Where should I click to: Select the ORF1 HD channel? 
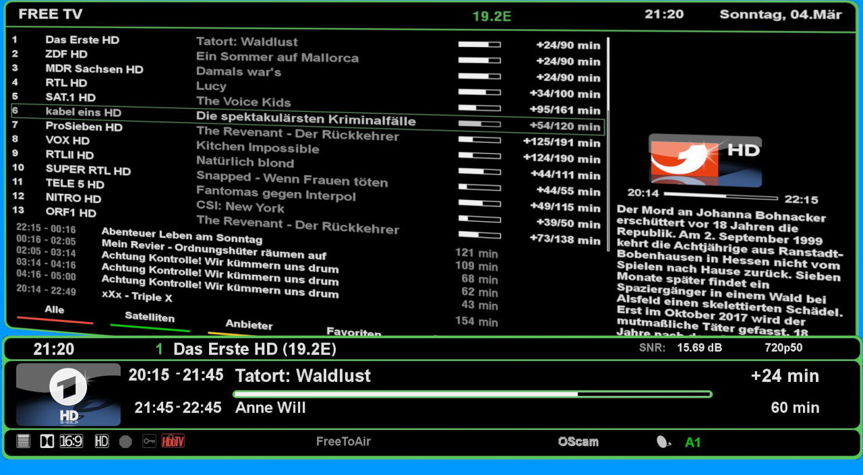(71, 213)
